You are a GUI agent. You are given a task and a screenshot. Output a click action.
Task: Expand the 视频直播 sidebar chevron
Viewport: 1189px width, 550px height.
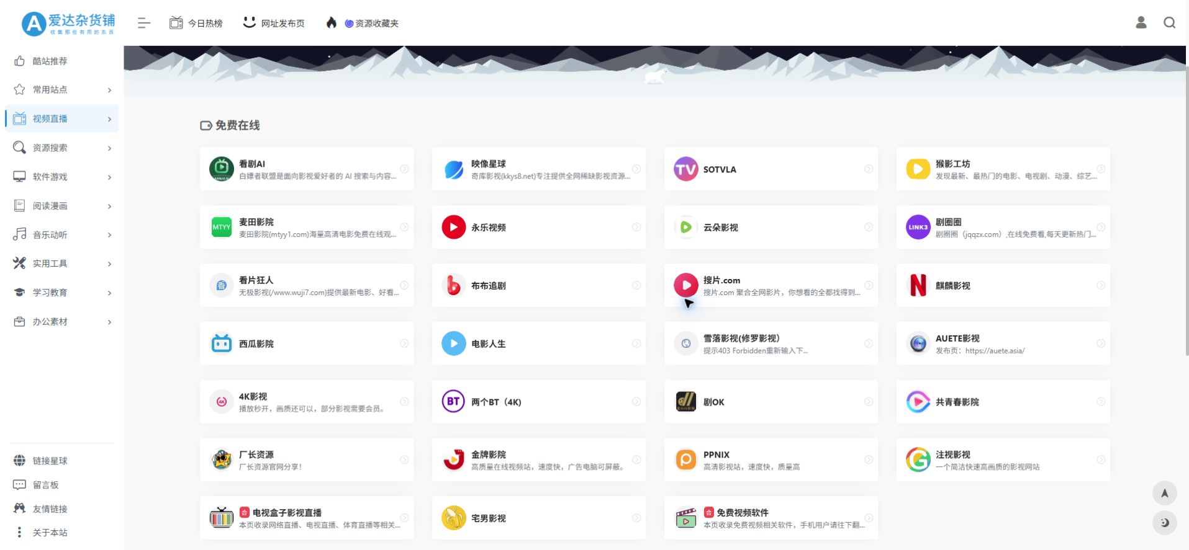pyautogui.click(x=109, y=119)
